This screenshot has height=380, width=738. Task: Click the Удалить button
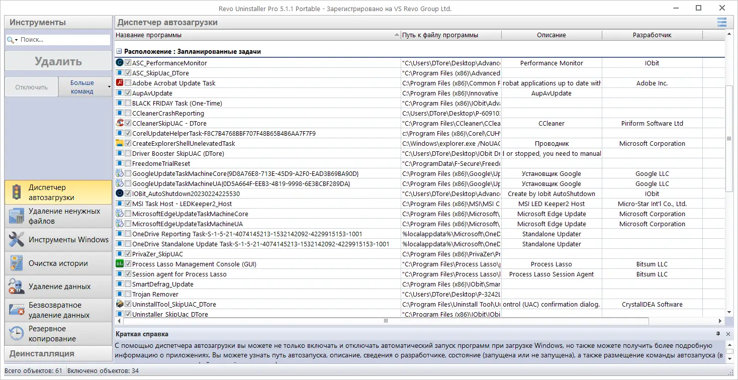coord(58,61)
